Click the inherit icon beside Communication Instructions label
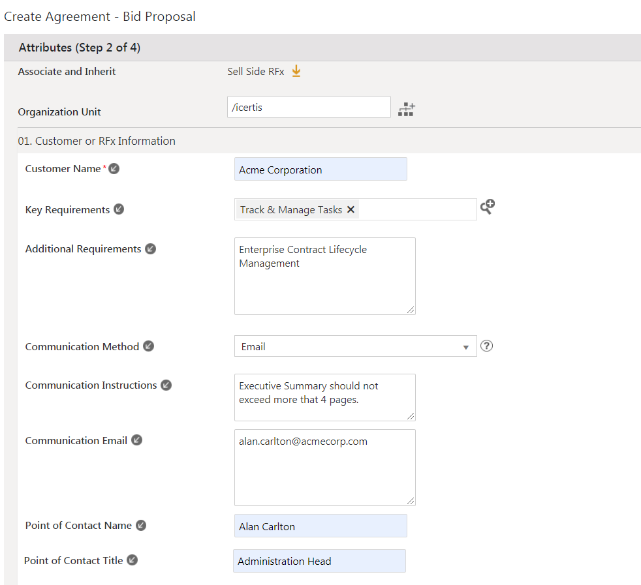This screenshot has height=585, width=641. (166, 385)
